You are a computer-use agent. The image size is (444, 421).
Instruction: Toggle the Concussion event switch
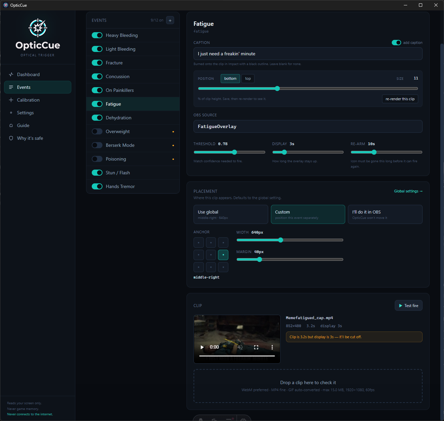(x=97, y=76)
